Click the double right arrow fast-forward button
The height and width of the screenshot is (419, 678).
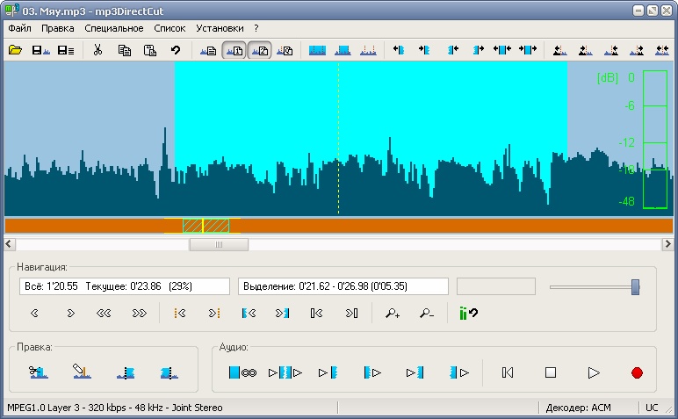point(139,312)
